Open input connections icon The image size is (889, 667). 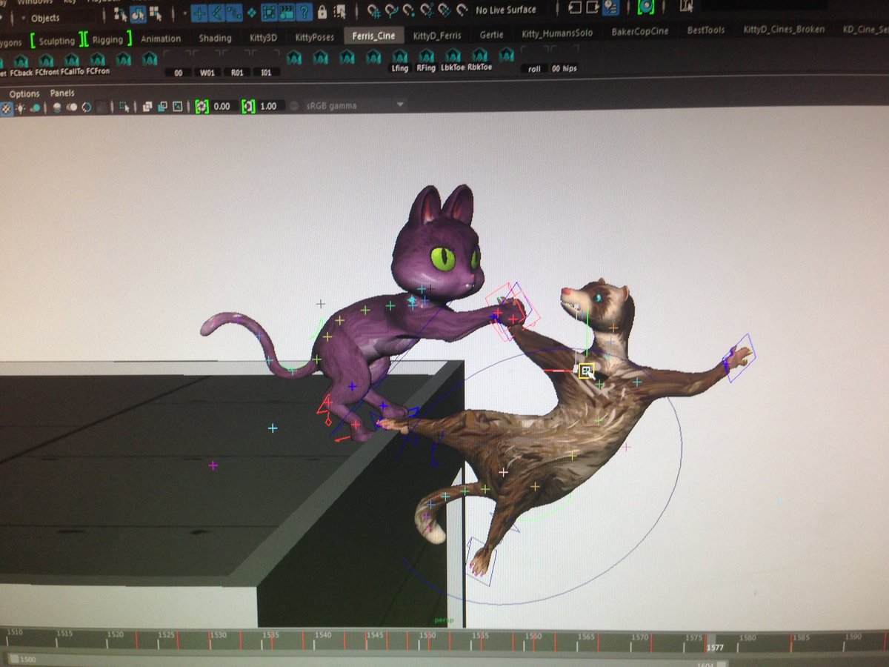tap(576, 7)
